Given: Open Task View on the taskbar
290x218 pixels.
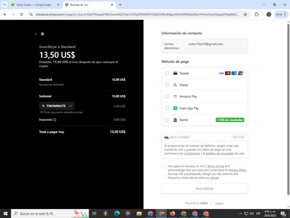Looking at the screenshot, I should (94, 213).
